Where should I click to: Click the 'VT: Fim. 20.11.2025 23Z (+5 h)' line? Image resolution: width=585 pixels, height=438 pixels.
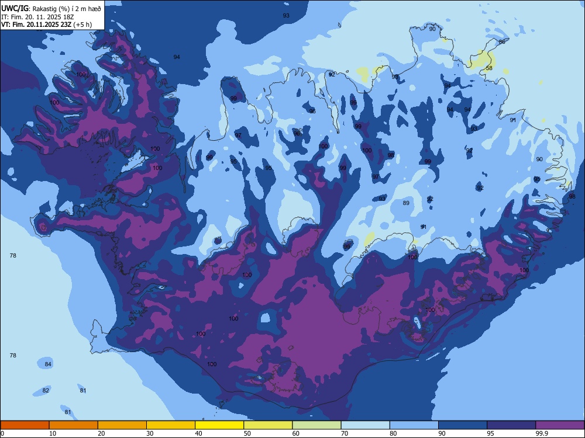coord(46,25)
